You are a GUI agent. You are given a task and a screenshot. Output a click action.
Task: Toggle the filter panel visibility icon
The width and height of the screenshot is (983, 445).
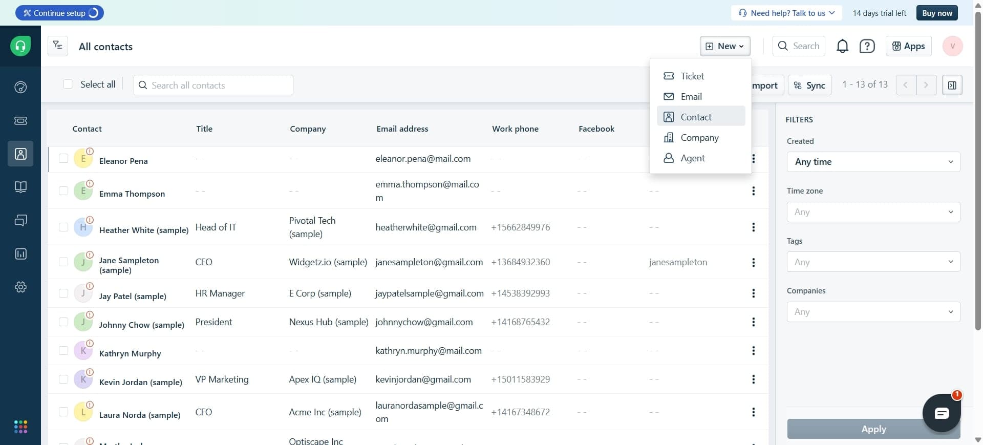[952, 85]
